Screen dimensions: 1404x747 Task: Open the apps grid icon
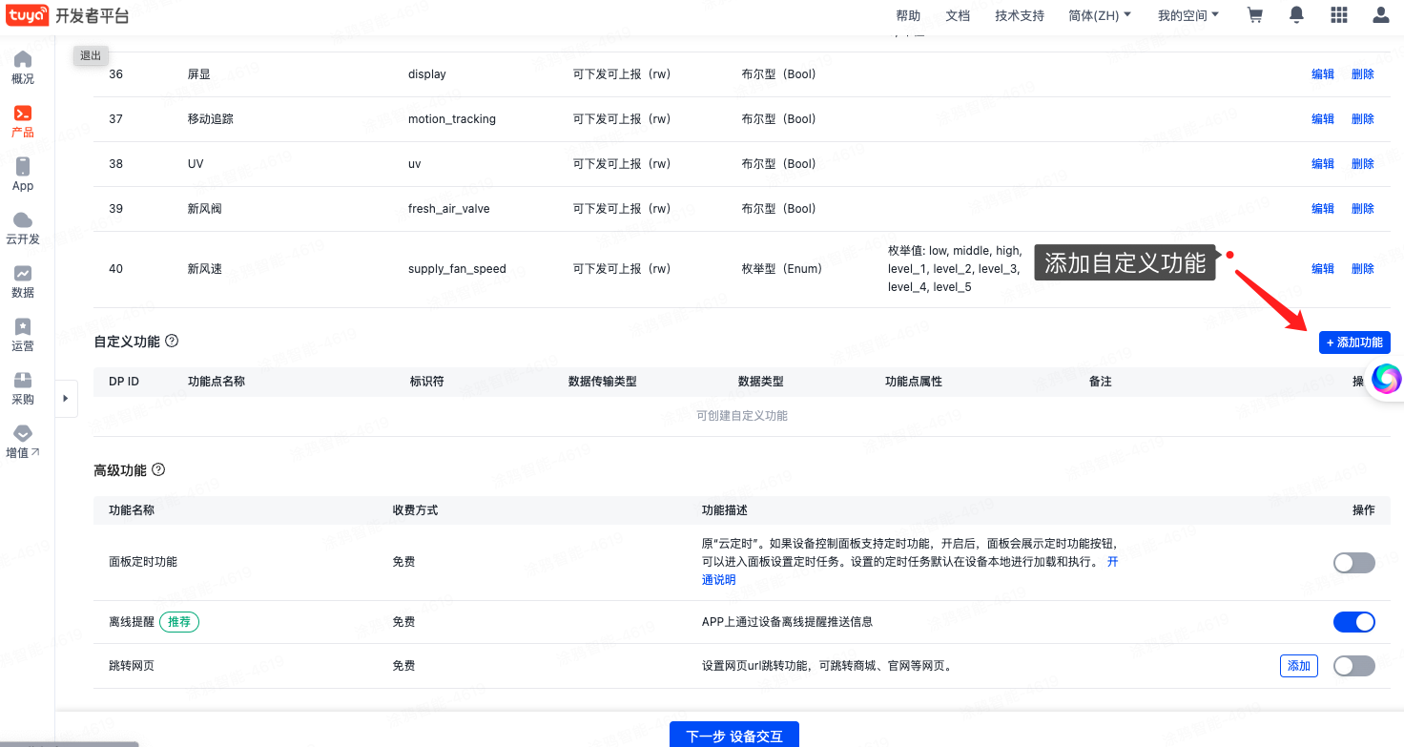(1338, 15)
